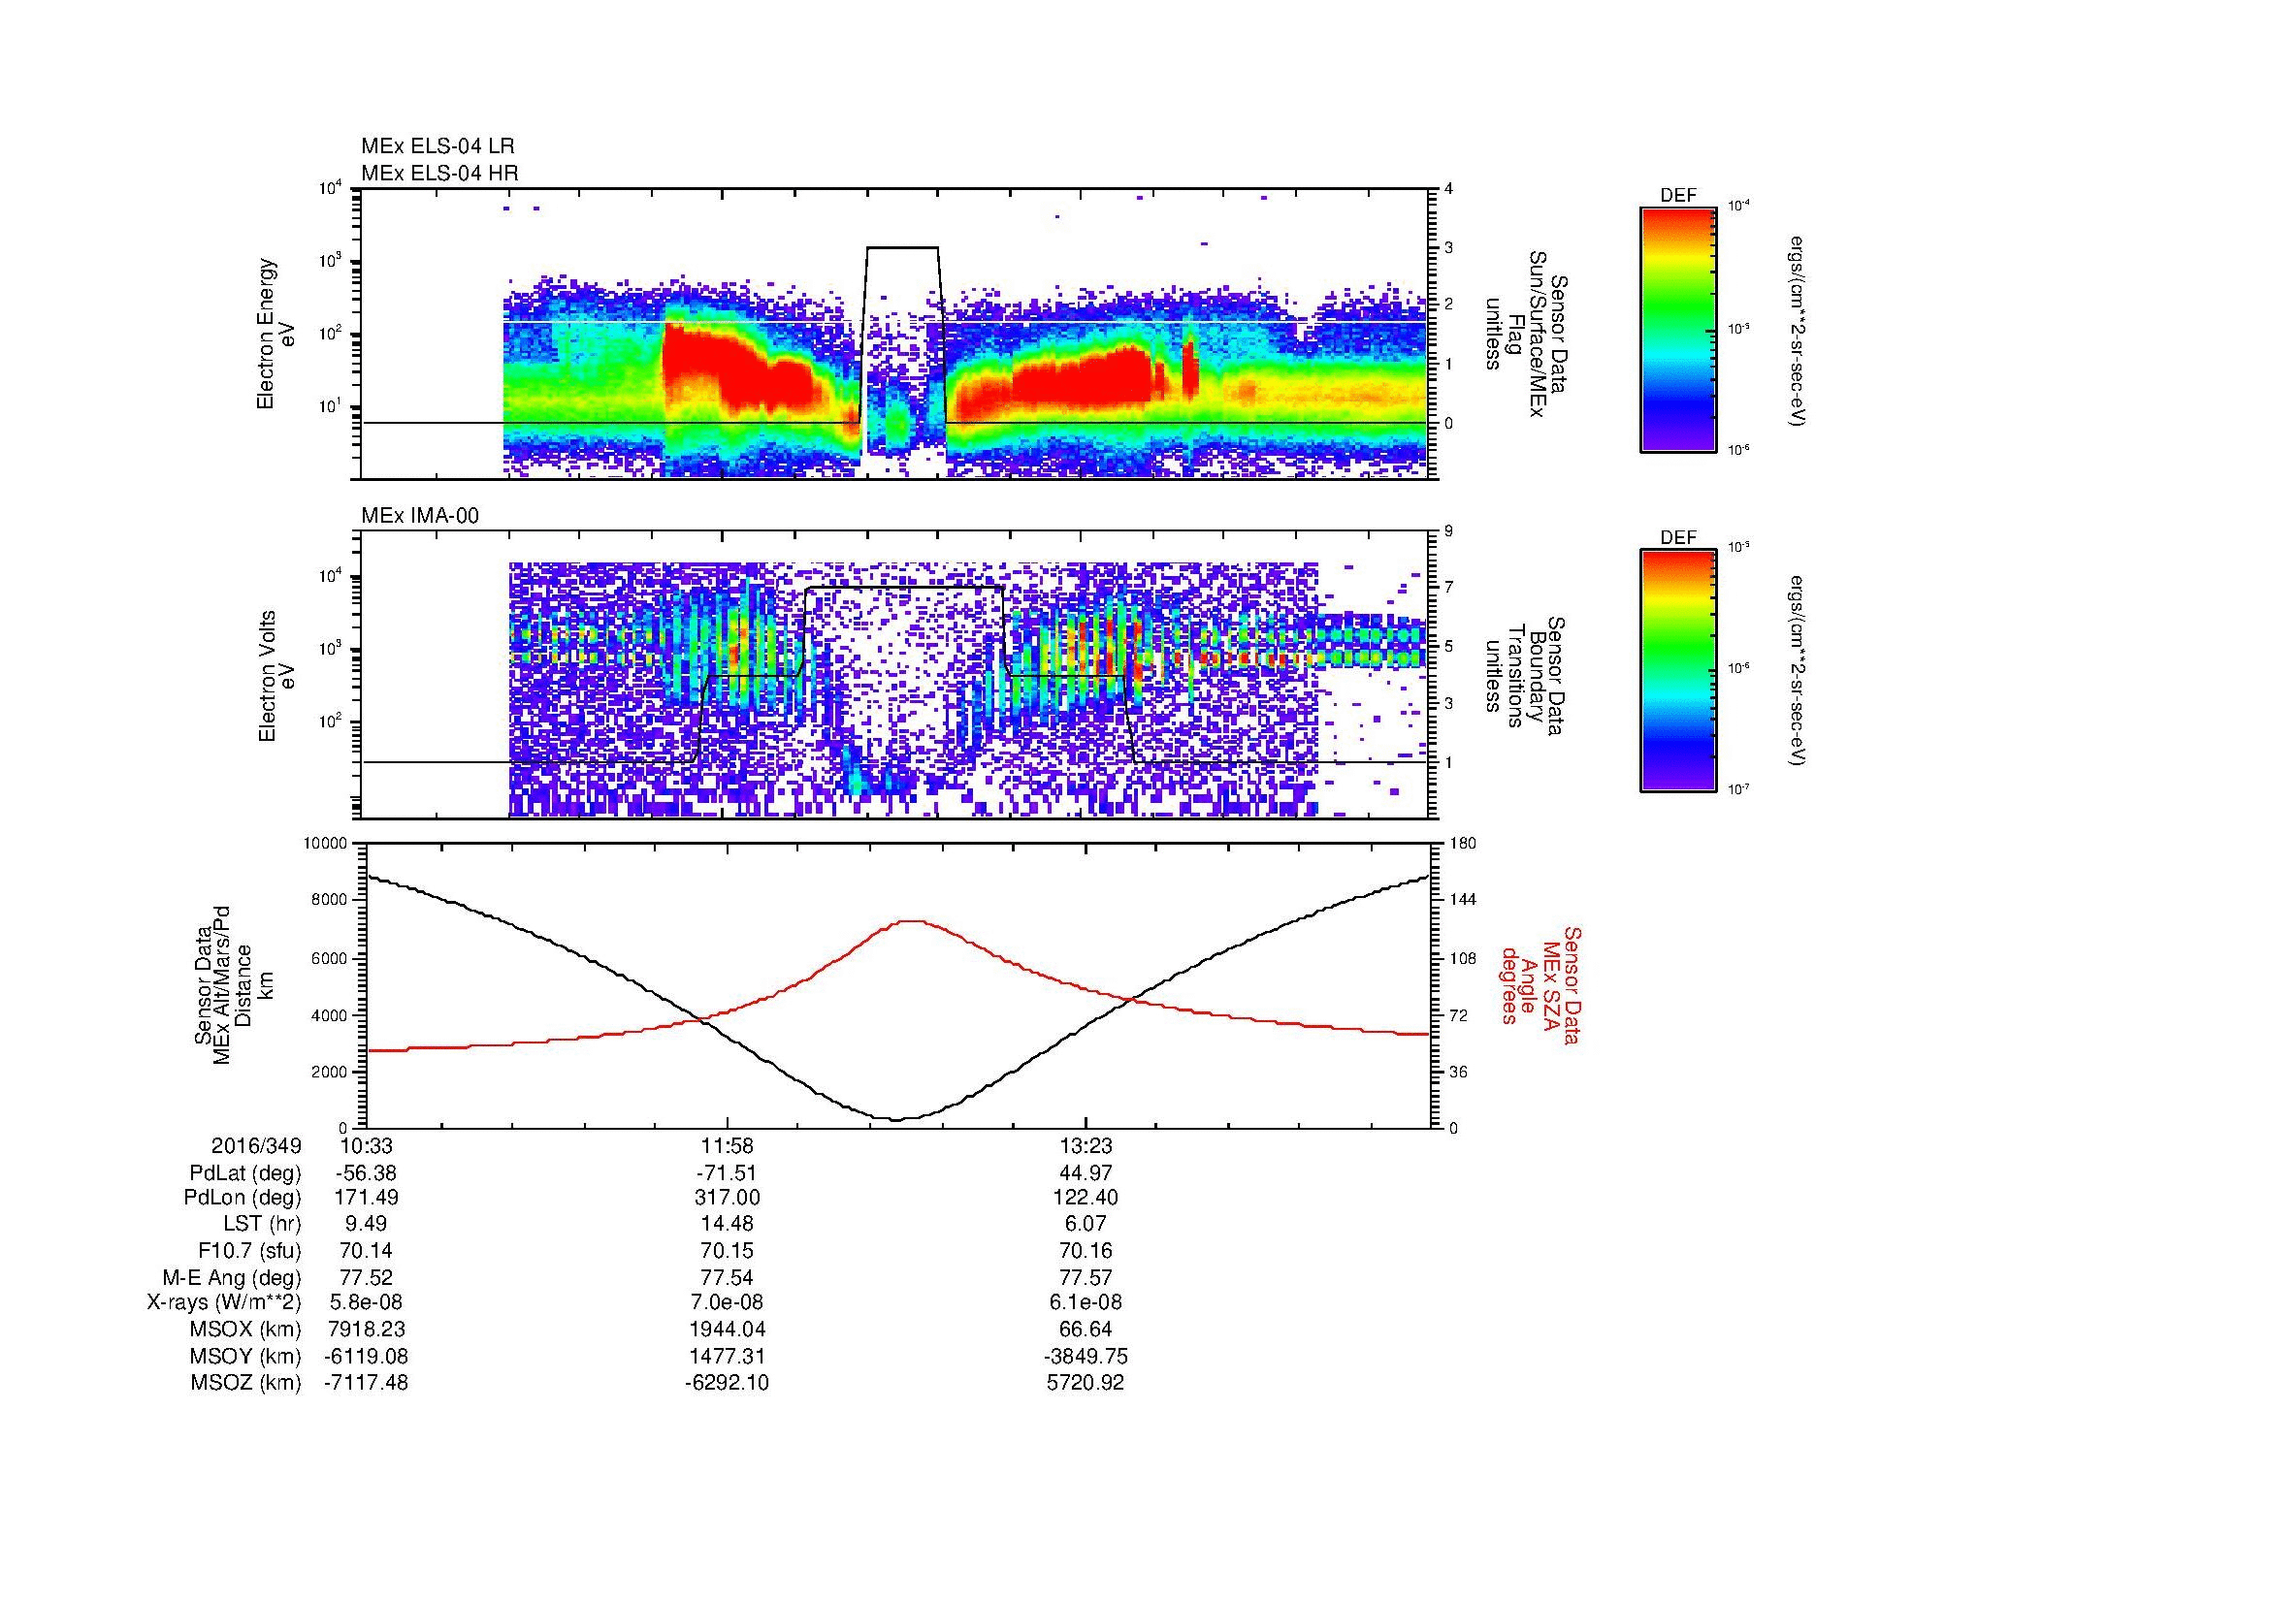
Task: Click the M-E Ang value '77.57'
Action: (x=1086, y=1278)
